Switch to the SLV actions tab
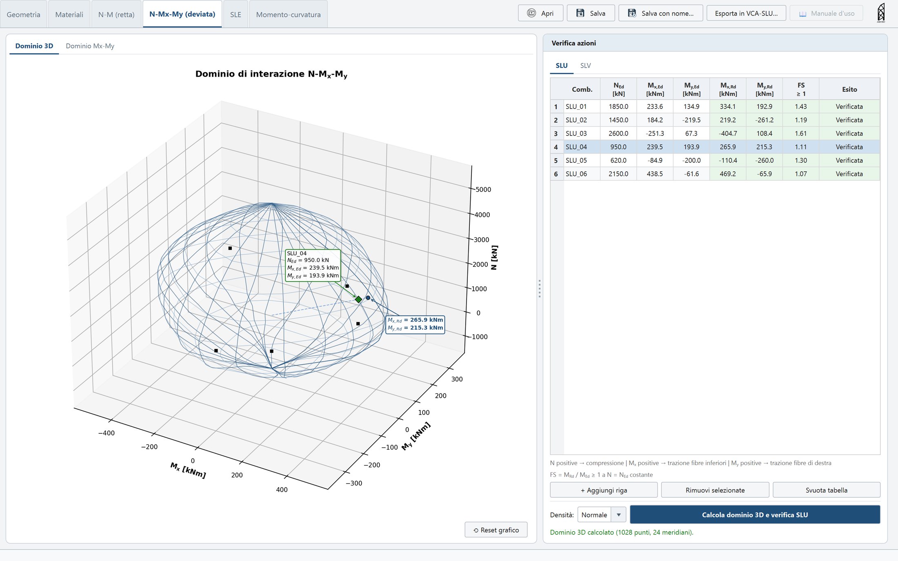This screenshot has width=898, height=561. tap(585, 65)
